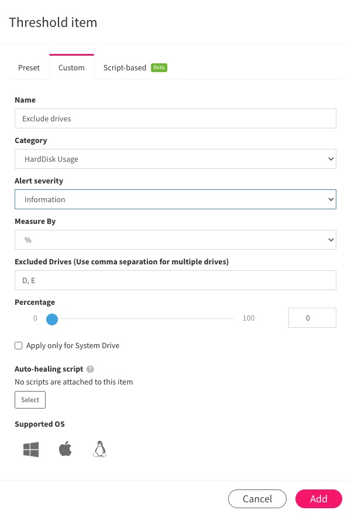Viewport: 351px width, 517px height.
Task: Click the Percentage slider handle
Action: click(x=52, y=319)
